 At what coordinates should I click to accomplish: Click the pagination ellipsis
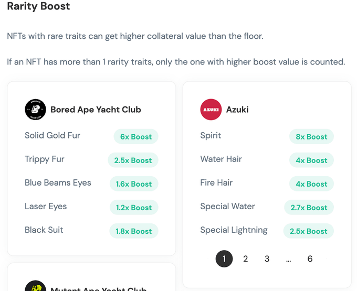[288, 259]
